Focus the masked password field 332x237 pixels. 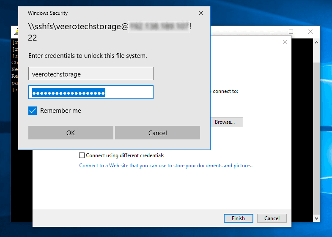(91, 93)
